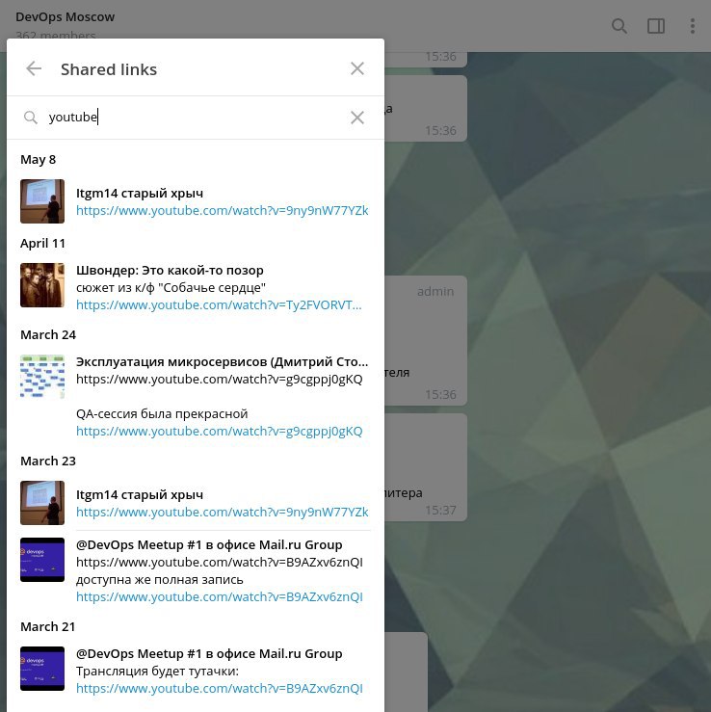This screenshot has height=712, width=711.
Task: Click the Эксплуатация микросервисов thumbnail
Action: [x=42, y=377]
